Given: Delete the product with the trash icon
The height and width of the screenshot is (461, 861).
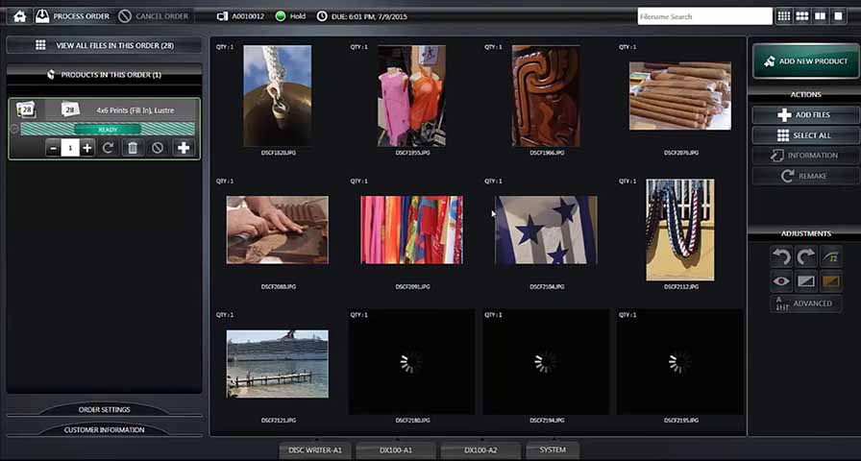Looking at the screenshot, I should [133, 148].
